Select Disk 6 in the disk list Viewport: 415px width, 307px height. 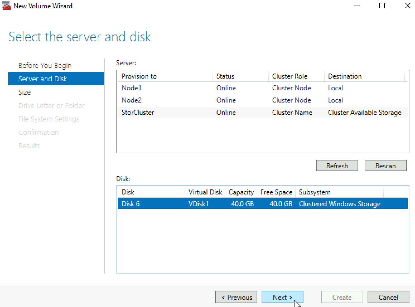pyautogui.click(x=262, y=204)
